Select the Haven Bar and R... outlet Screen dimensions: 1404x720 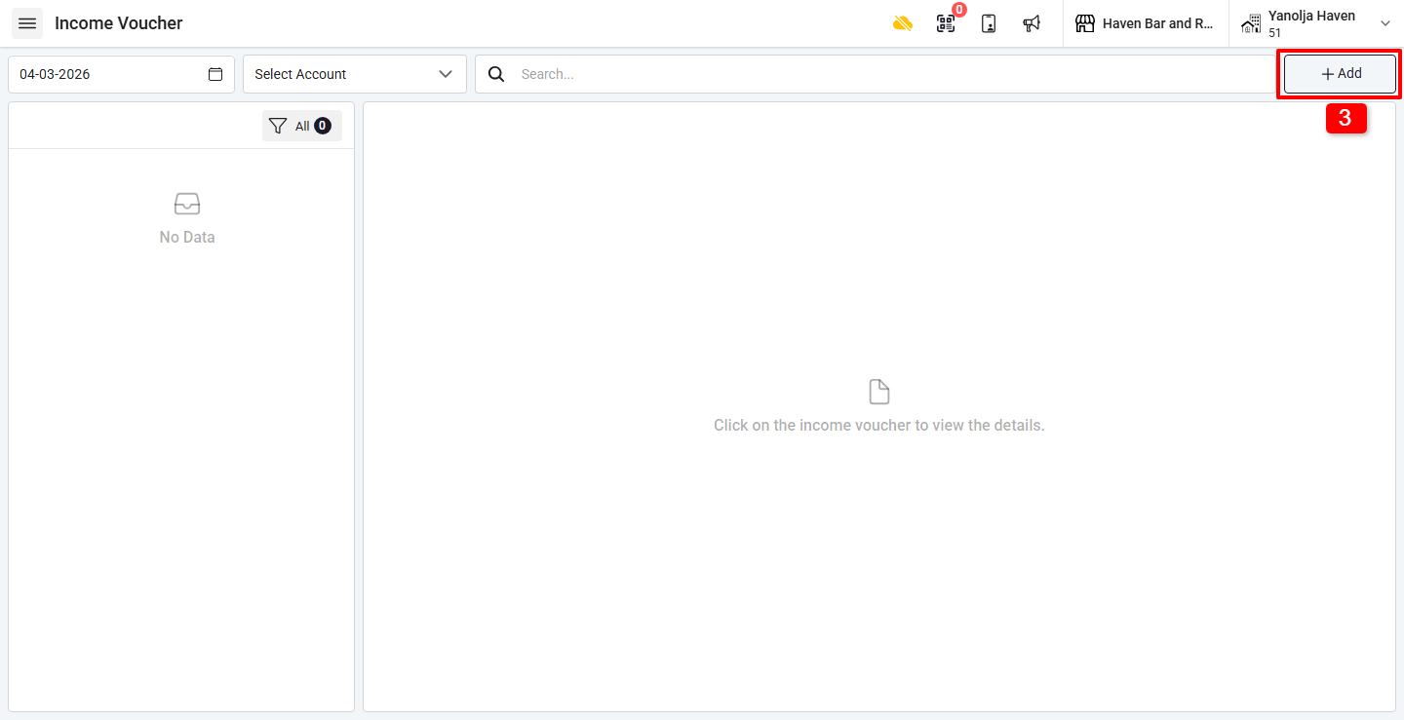[1146, 23]
